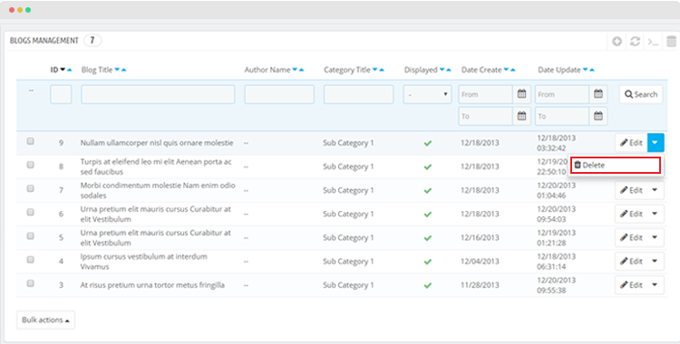Tick the checkbox for blog ID 3
680x344 pixels.
pyautogui.click(x=30, y=283)
